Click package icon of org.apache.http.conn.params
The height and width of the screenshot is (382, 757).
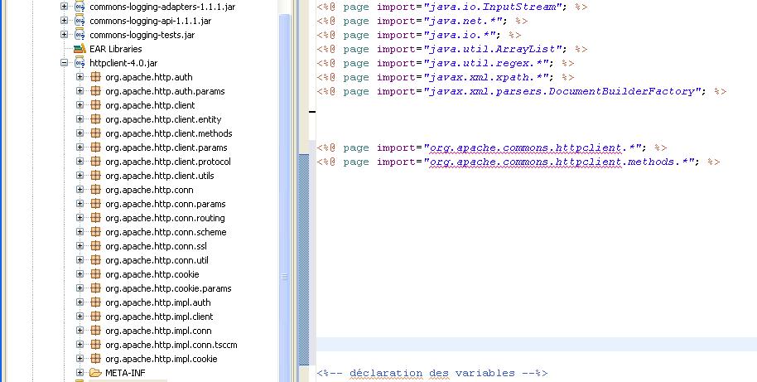[95, 203]
